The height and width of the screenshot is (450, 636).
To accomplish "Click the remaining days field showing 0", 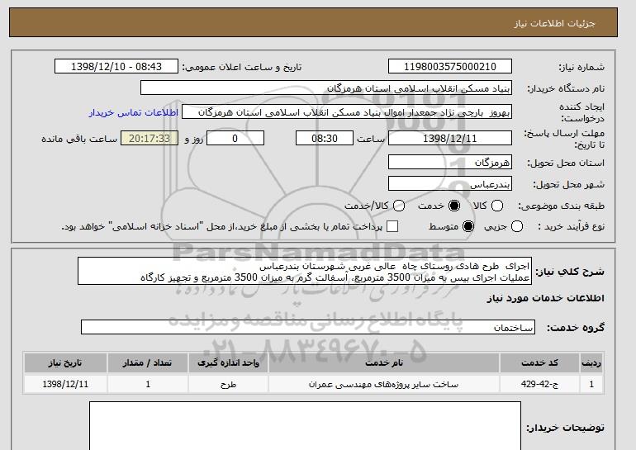I will (x=235, y=138).
